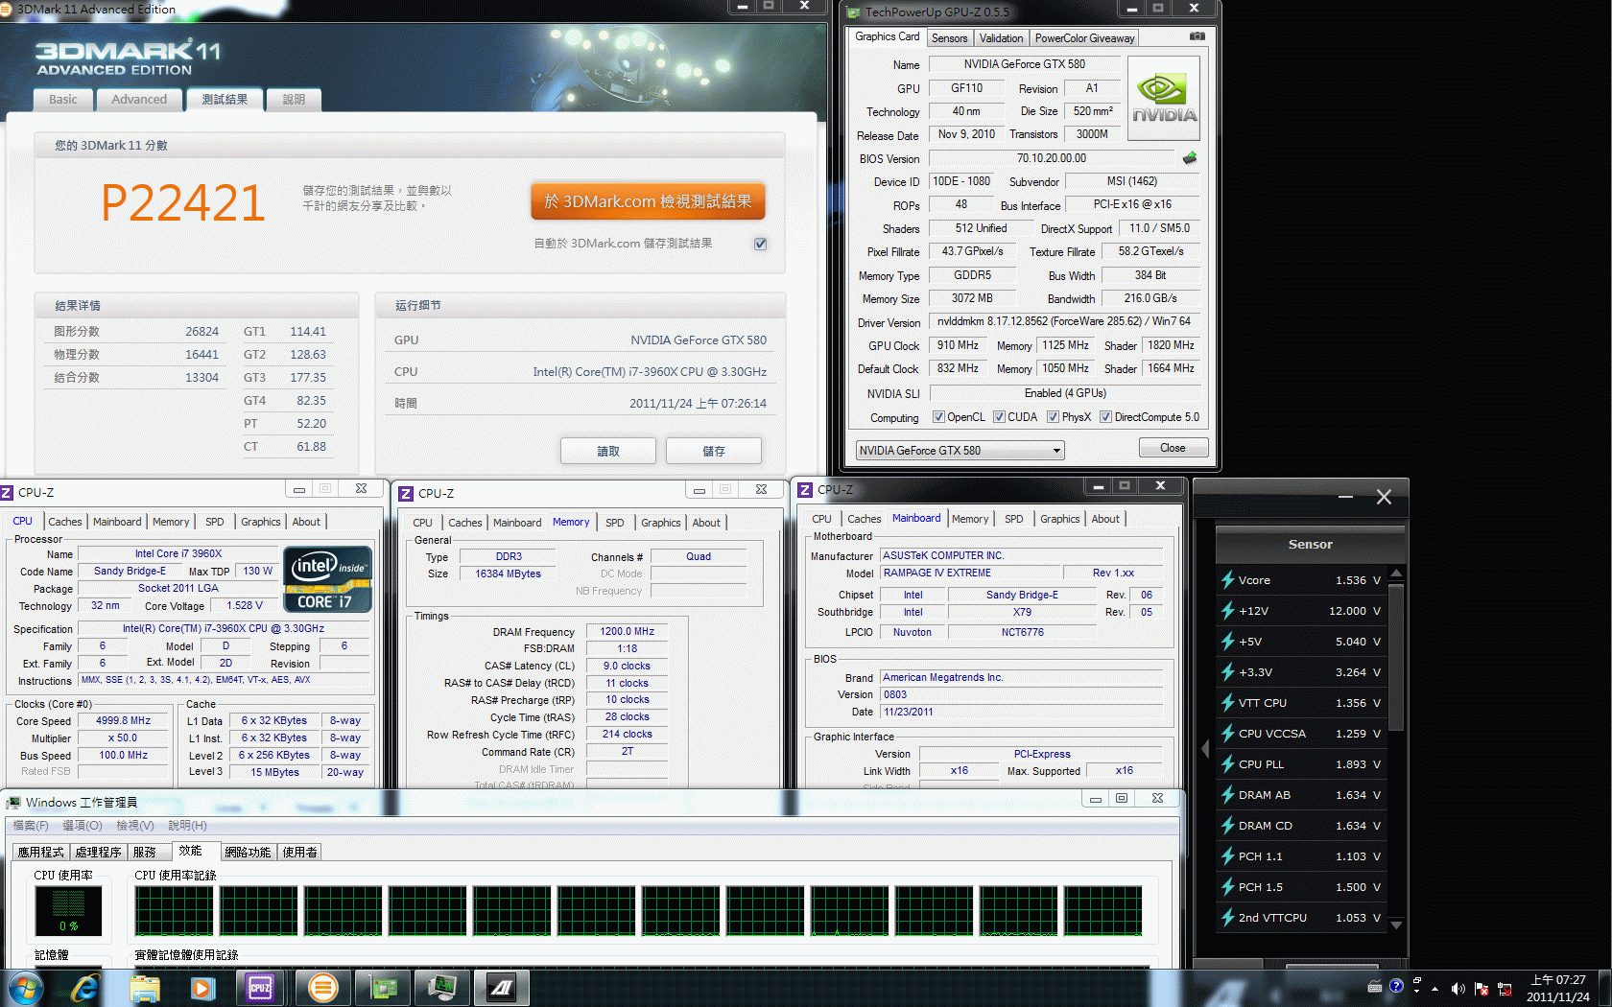The width and height of the screenshot is (1612, 1007).
Task: Click the Sensor list scroll-up arrow
Action: [x=1396, y=574]
